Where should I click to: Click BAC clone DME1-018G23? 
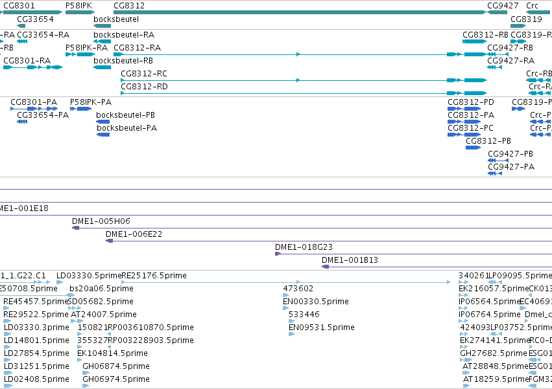(x=304, y=247)
